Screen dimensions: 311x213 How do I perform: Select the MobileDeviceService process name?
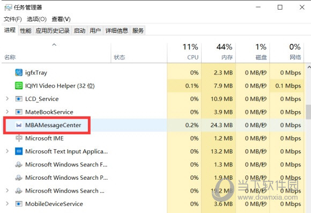54,204
